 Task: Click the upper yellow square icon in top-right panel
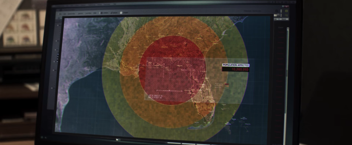point(286,11)
